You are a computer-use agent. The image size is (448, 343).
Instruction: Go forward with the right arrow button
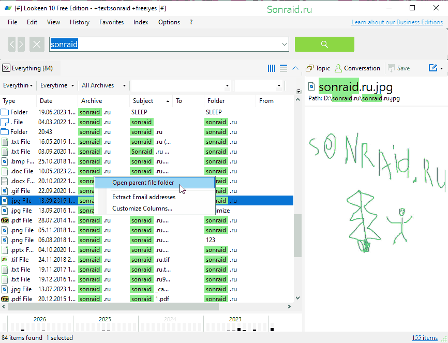tap(21, 44)
